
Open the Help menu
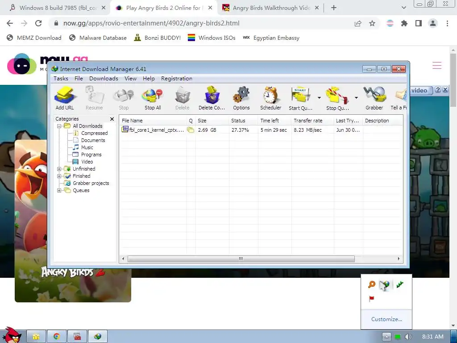click(149, 79)
